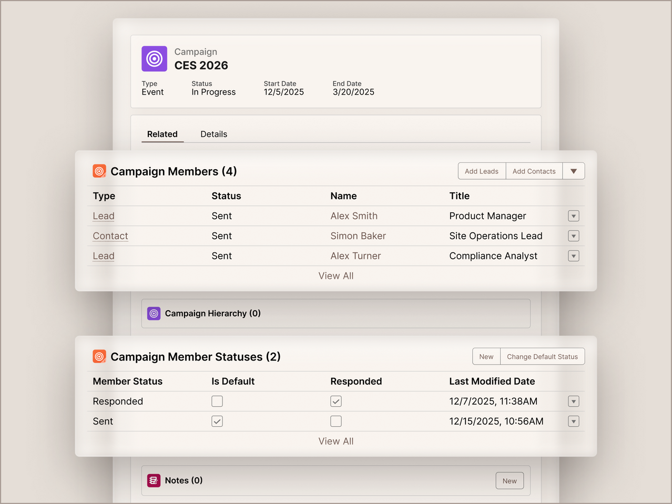Click New in Campaign Member Statuses
The height and width of the screenshot is (504, 672).
click(x=486, y=357)
